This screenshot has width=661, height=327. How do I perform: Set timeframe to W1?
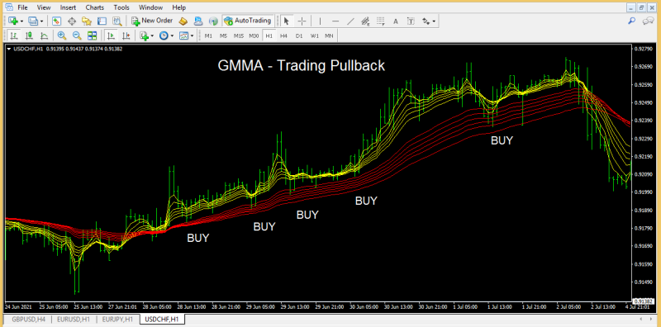(315, 36)
